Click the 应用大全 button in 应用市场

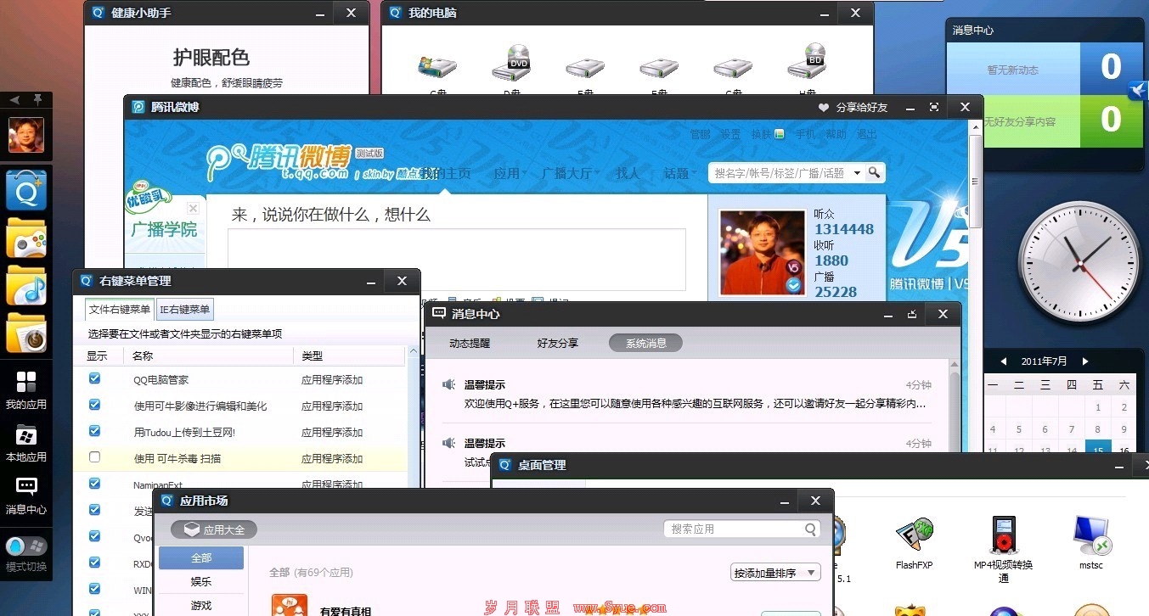tap(214, 529)
